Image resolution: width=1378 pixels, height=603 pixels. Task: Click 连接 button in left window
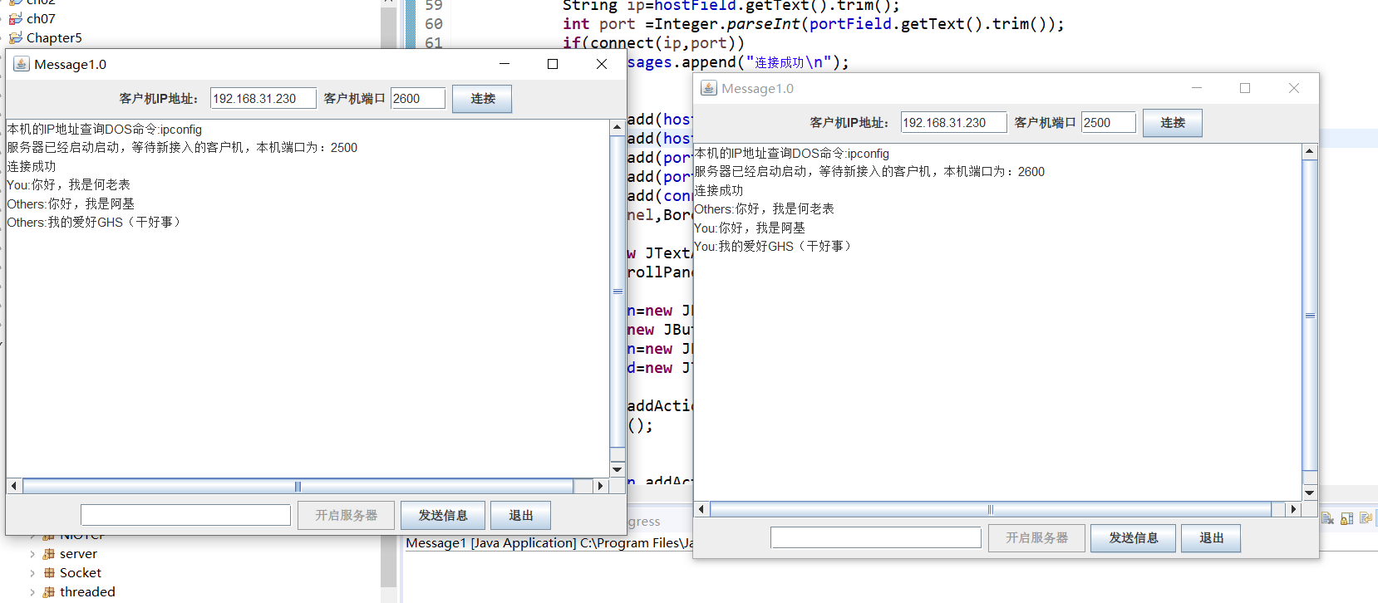tap(482, 99)
